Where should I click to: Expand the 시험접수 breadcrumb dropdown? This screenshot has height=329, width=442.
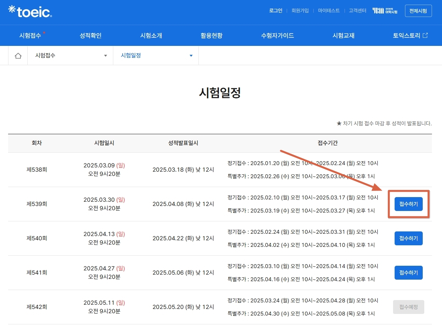coord(70,56)
